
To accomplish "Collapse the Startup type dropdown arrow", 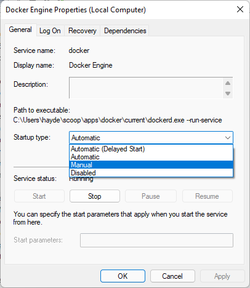I will 228,138.
